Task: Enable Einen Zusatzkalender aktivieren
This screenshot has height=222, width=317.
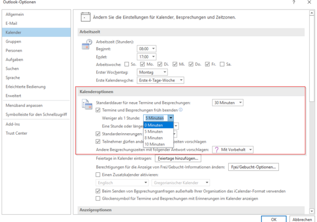Action: tap(98, 174)
